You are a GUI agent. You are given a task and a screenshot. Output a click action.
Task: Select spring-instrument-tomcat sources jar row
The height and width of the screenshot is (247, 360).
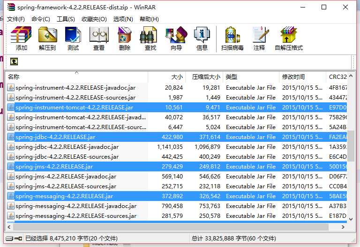tap(176, 127)
